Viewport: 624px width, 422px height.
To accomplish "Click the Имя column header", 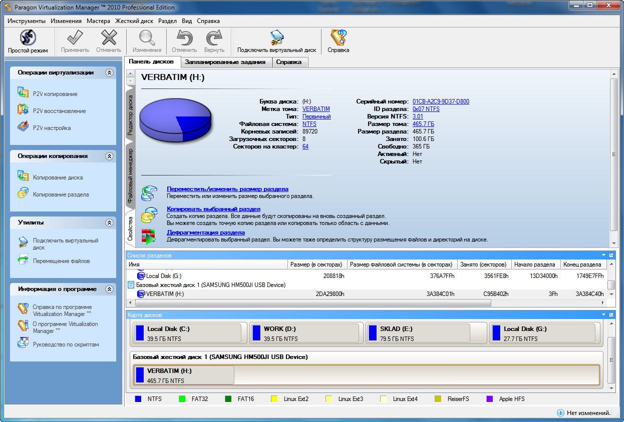I will [x=207, y=264].
